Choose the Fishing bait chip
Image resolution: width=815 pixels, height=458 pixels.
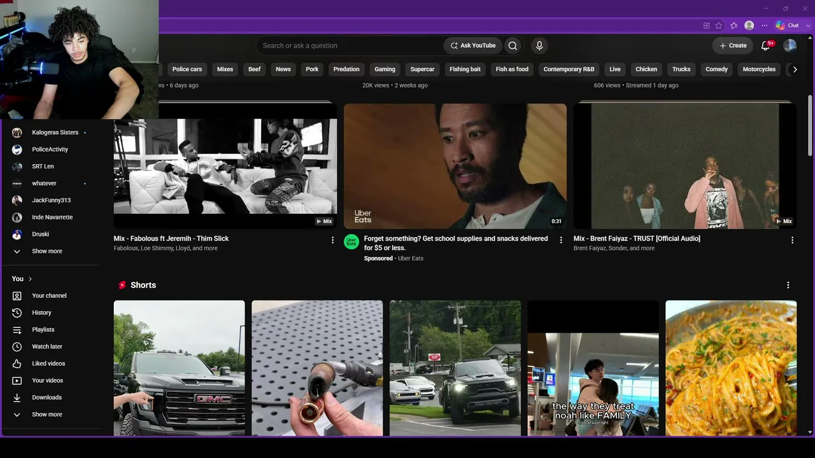tap(465, 69)
